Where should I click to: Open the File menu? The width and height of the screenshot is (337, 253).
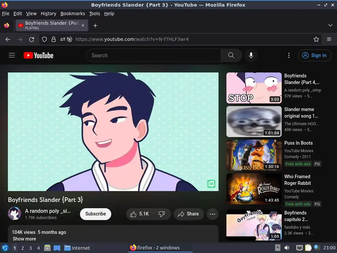[x=6, y=14]
